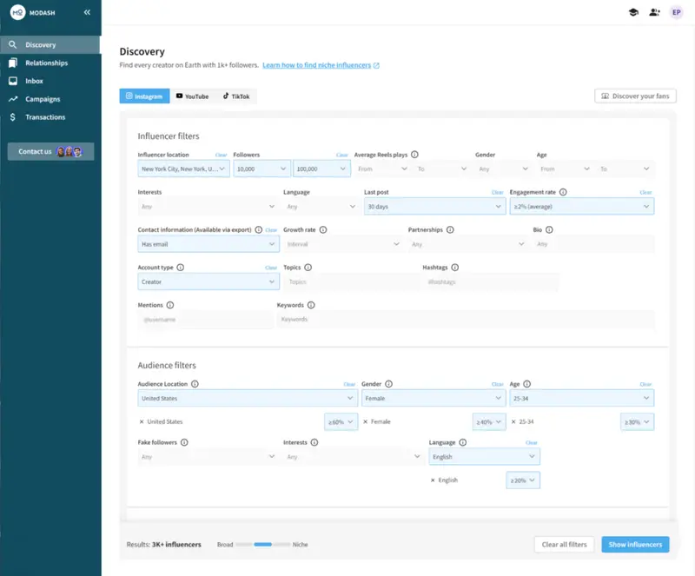Open the Last post 30 days dropdown
695x576 pixels.
[434, 207]
